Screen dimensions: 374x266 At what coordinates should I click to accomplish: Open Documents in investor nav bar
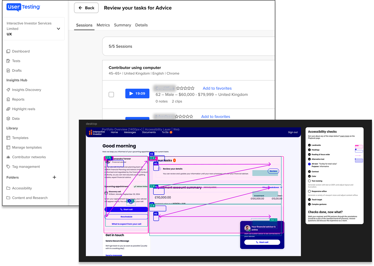pyautogui.click(x=149, y=132)
